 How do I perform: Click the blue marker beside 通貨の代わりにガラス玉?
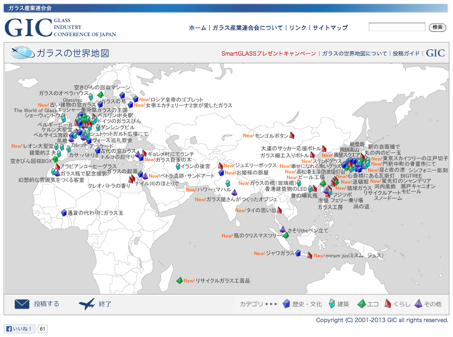click(x=64, y=213)
